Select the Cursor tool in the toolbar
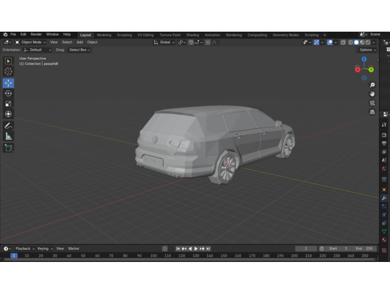The width and height of the screenshot is (390, 293). [x=8, y=71]
